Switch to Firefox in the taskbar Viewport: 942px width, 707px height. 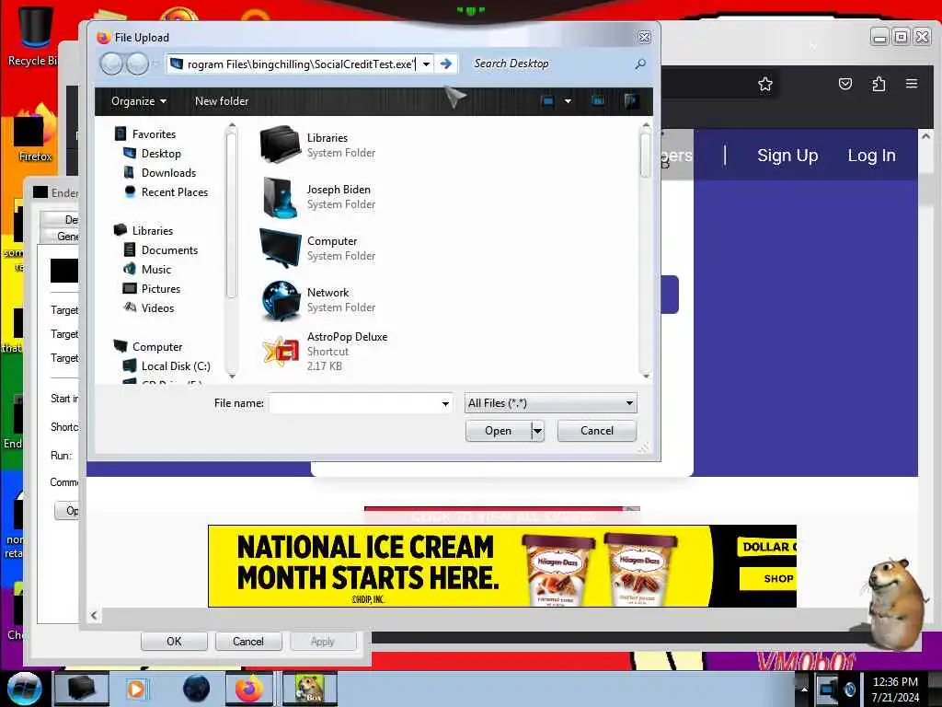click(x=248, y=689)
